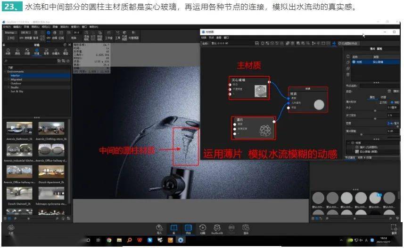
Task: Take a screenshot with the corner icon
Action: [x=394, y=229]
